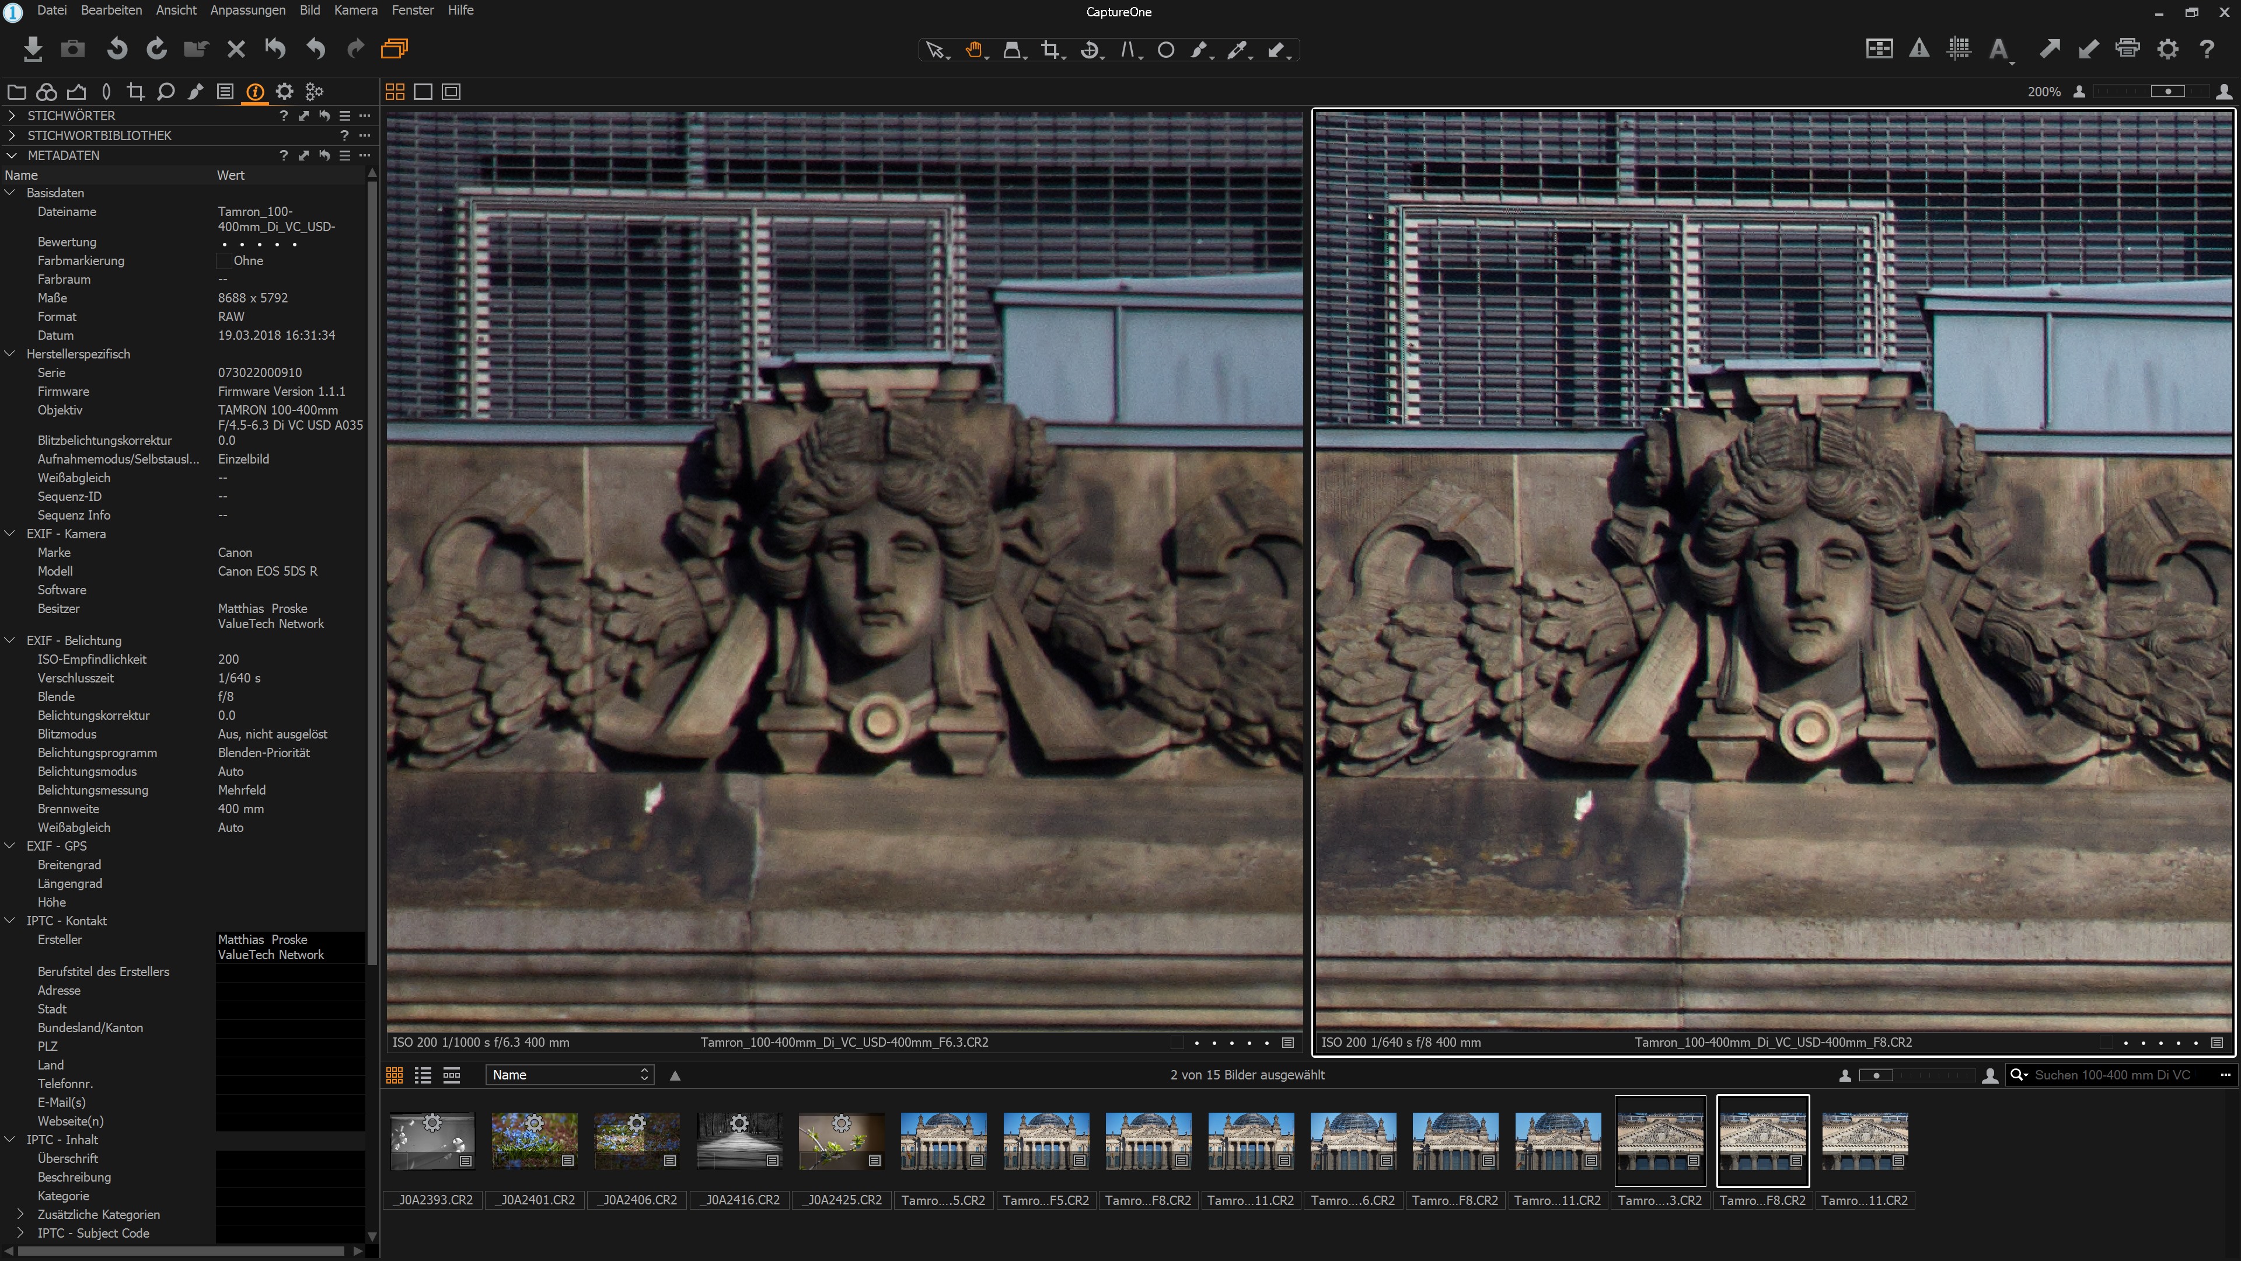The image size is (2241, 1261).
Task: Toggle multi-view viewer mode icon
Action: [394, 92]
